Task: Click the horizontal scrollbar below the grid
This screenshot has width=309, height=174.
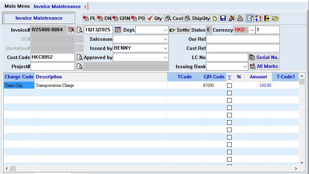Action: 151,168
